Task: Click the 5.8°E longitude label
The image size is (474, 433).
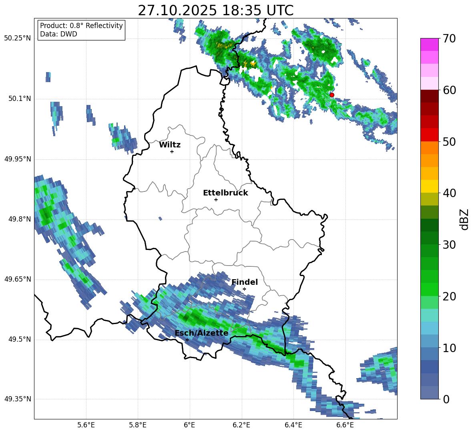Action: pos(138,425)
